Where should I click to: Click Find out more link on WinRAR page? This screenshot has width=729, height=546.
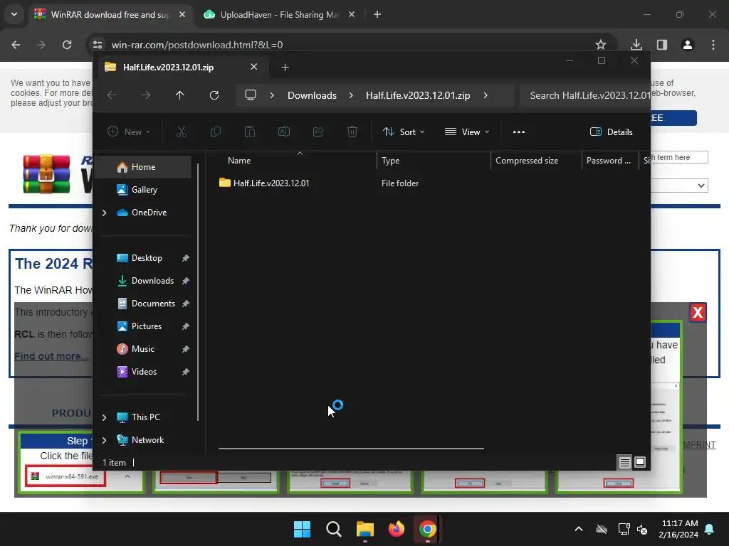tap(51, 357)
